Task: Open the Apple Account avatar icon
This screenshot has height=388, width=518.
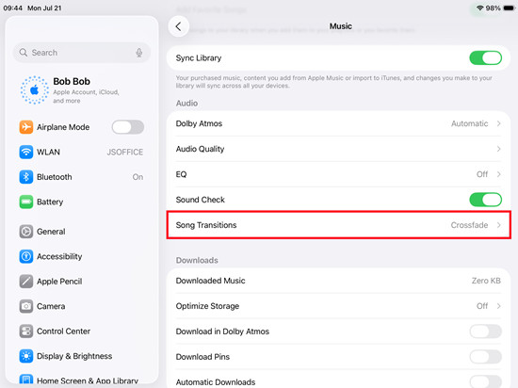Action: (35, 89)
